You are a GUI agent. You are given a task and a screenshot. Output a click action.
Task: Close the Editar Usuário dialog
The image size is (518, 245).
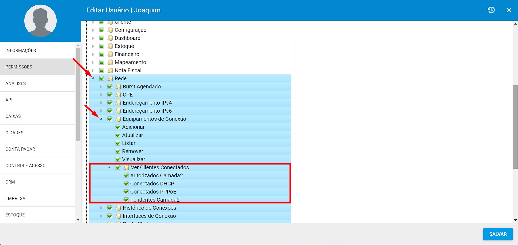point(509,10)
